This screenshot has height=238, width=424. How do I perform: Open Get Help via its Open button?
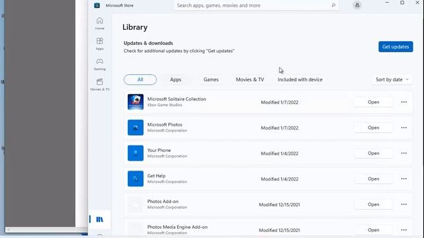374,178
